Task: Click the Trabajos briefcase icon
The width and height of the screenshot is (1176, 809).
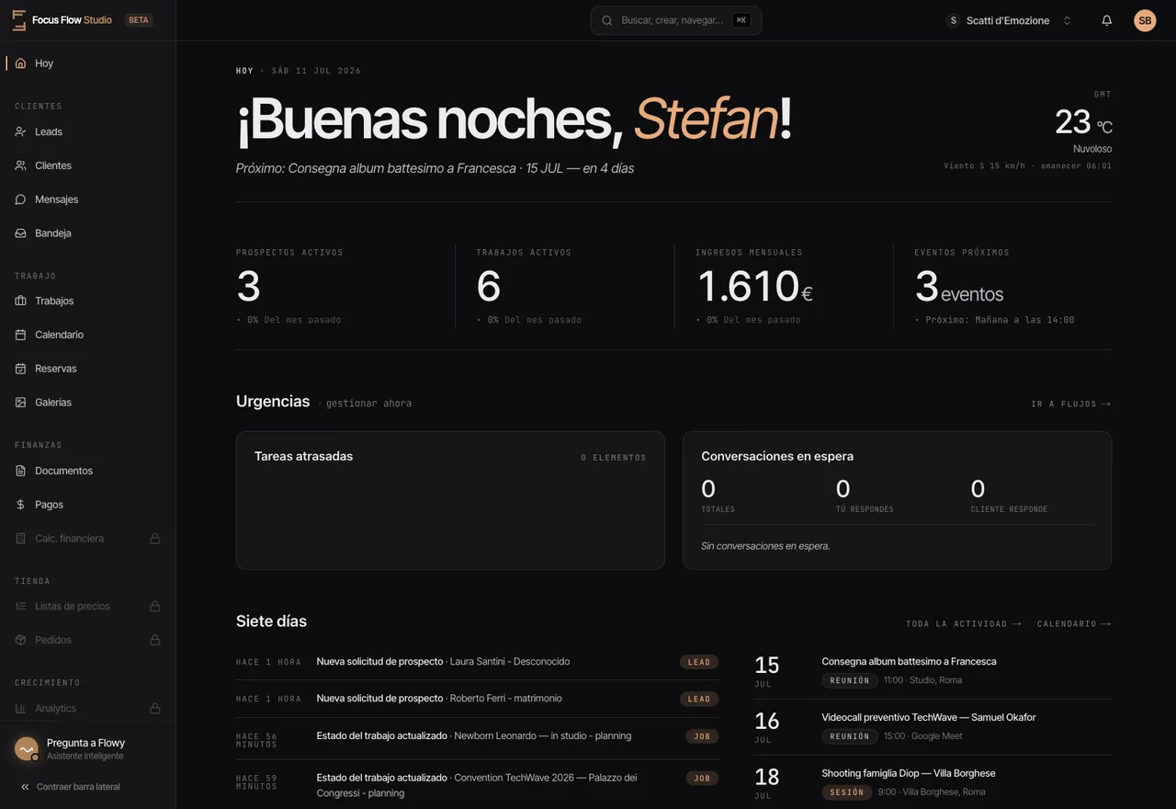Action: [x=20, y=301]
